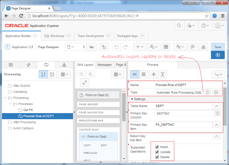Select the Processing tab icon
Viewport: 229px width, 165px height.
tap(46, 65)
